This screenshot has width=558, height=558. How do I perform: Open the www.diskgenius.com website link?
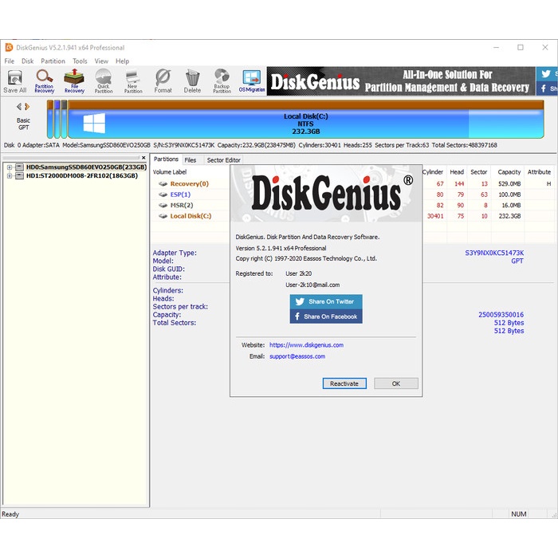pyautogui.click(x=306, y=345)
